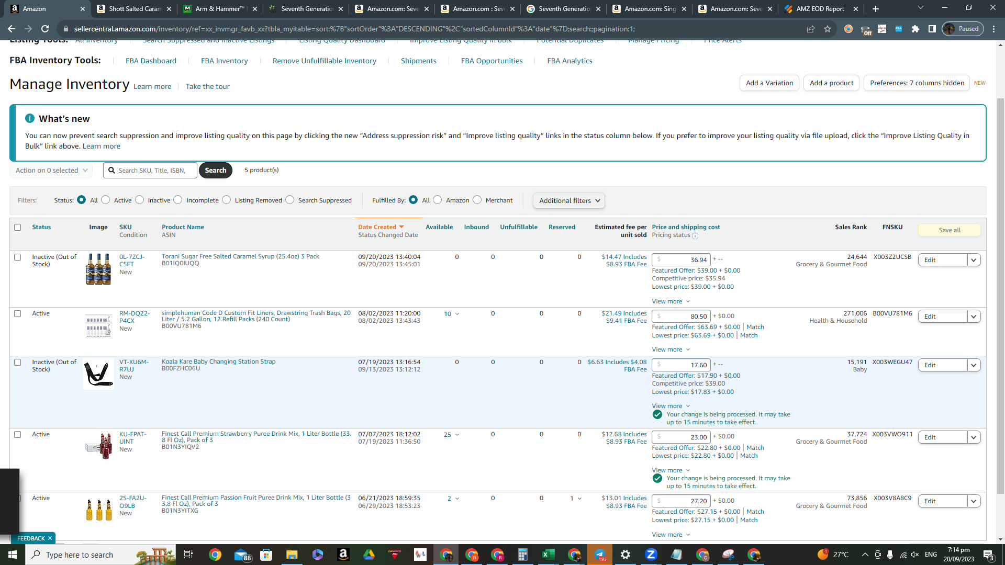Focus the Search SKU, Title, ISBN field
The width and height of the screenshot is (1005, 565).
[150, 171]
